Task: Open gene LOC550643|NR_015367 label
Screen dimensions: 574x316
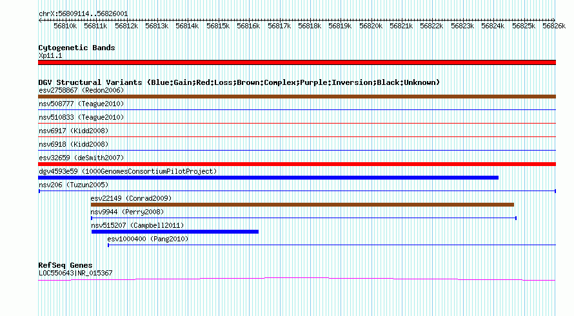Action: [x=75, y=273]
